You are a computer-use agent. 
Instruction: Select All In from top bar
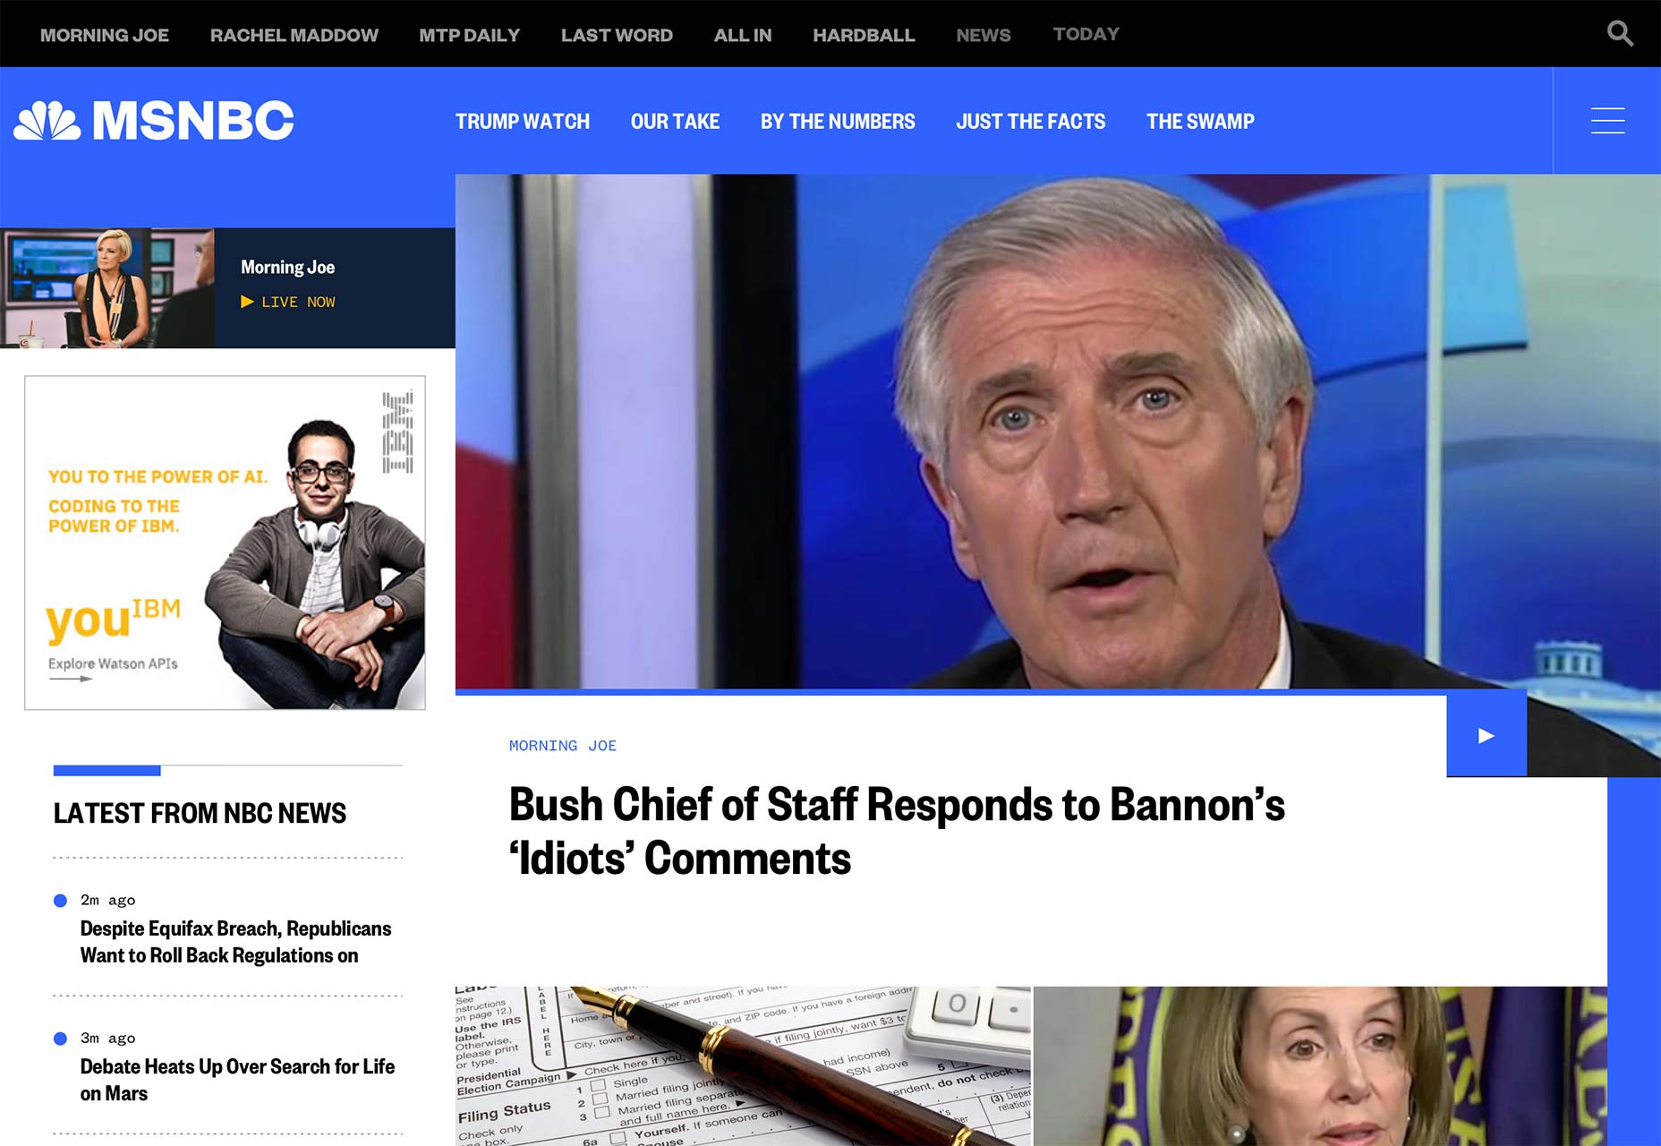pos(743,35)
